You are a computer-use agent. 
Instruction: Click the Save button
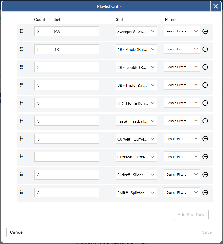point(207,232)
